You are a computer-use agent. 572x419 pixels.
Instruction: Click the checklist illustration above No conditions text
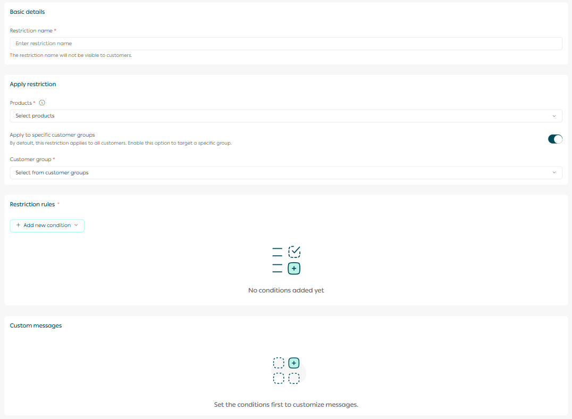coord(286,260)
